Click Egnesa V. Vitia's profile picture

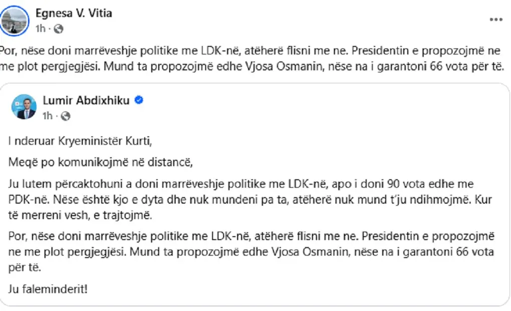coord(16,20)
